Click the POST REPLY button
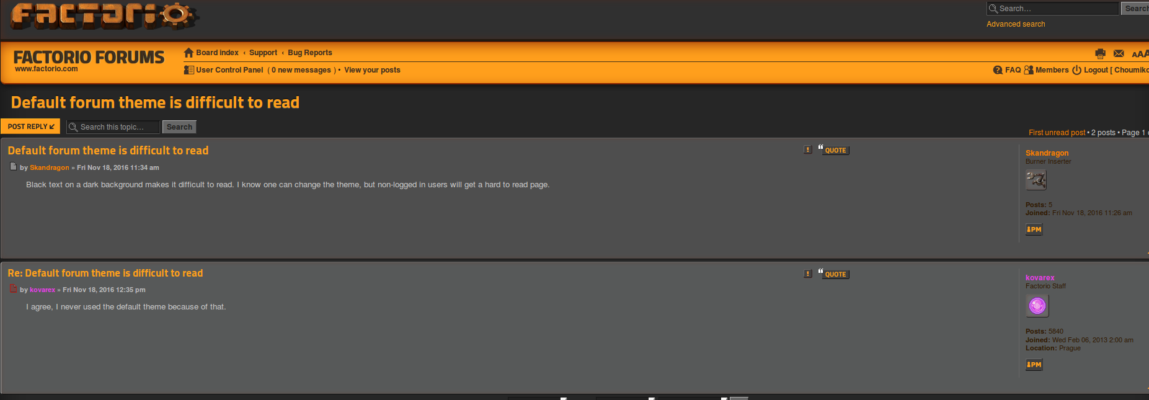1149x400 pixels. point(30,127)
